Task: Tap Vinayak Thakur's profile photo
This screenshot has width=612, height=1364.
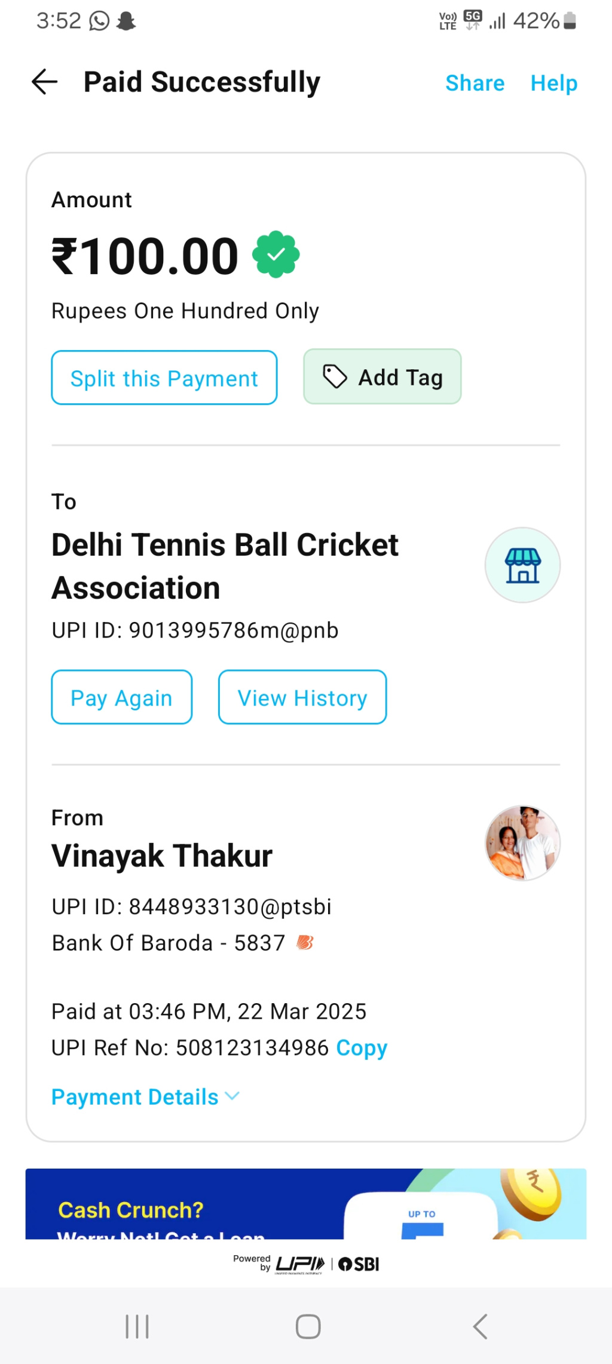Action: pos(522,843)
